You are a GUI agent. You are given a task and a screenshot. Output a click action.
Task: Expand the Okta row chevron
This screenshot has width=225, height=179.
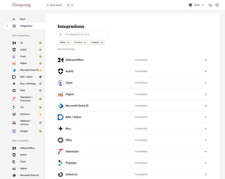coord(206,140)
